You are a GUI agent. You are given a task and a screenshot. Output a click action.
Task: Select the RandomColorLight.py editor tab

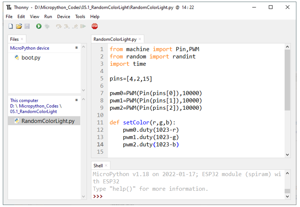pos(115,39)
